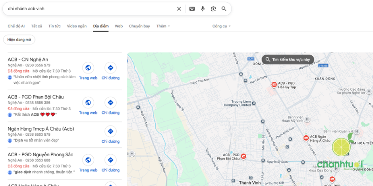Select the ACB - PGD Hà Huy Tập map pin
Viewport: 373px width, 186px height.
[274, 85]
